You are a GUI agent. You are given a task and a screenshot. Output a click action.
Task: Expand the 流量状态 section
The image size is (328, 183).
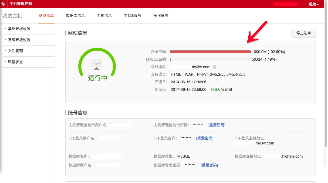pyautogui.click(x=15, y=62)
